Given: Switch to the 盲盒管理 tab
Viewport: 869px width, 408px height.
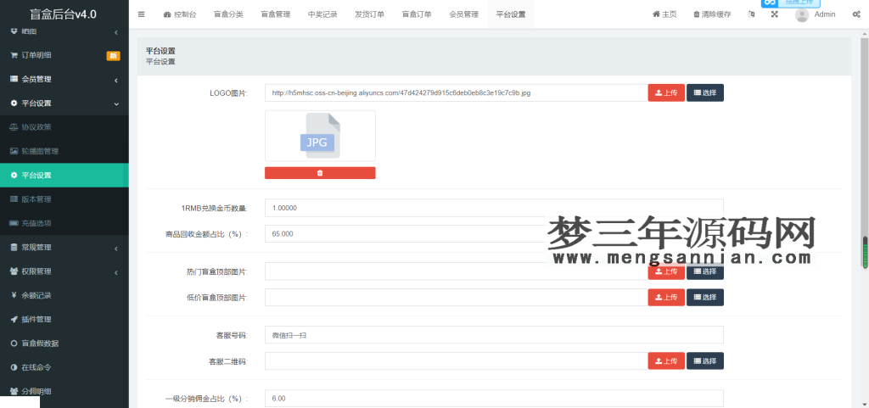Looking at the screenshot, I should tap(276, 14).
